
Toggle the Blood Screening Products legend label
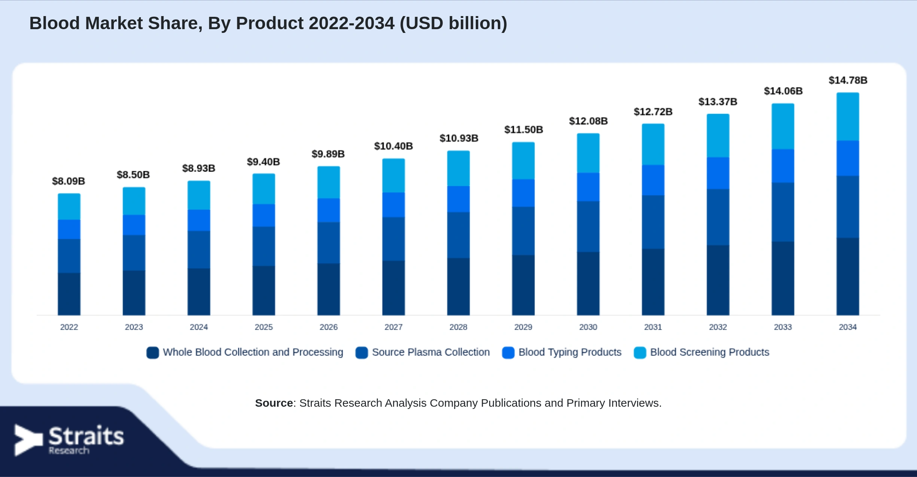[x=710, y=352]
